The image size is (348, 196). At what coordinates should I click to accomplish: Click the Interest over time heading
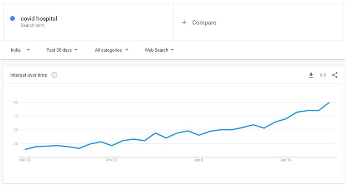[29, 75]
